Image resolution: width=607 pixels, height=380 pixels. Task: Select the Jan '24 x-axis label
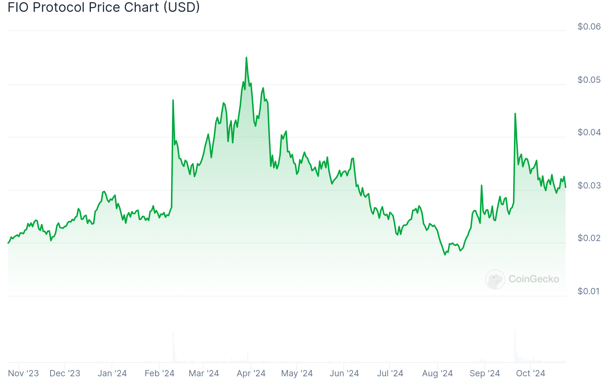pyautogui.click(x=112, y=373)
